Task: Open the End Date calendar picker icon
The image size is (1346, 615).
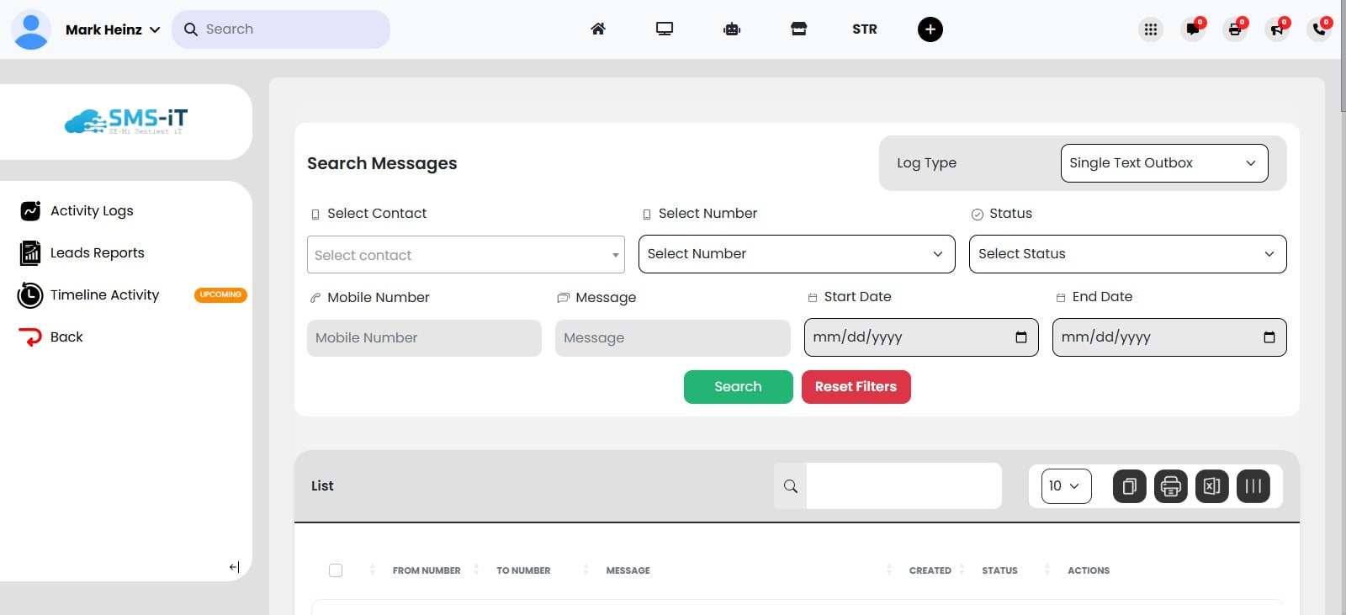Action: coord(1269,337)
